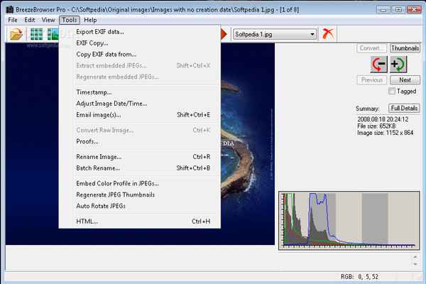Click the RGB: 0, 5, 52 status text
This screenshot has height=284, width=426.
(x=359, y=277)
